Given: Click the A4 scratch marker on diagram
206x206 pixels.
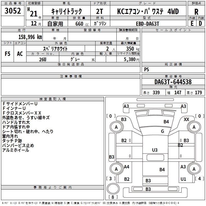Looking at the screenshot, I should point(126,167).
